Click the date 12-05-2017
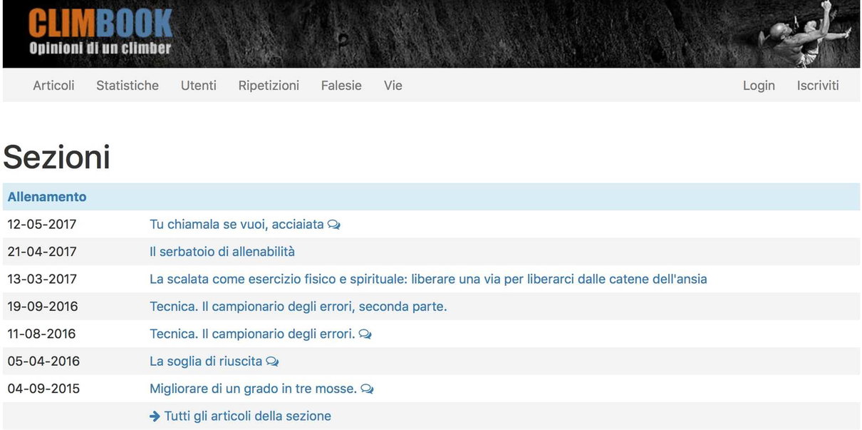This screenshot has height=430, width=862. [42, 225]
